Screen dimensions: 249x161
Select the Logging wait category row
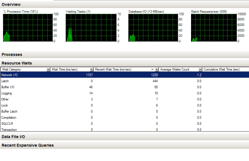(124, 93)
